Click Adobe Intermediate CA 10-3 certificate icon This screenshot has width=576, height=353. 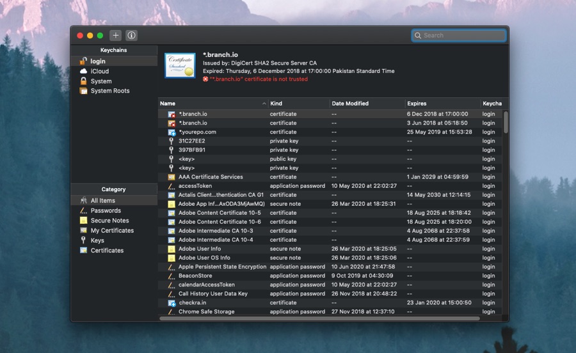[x=172, y=231]
